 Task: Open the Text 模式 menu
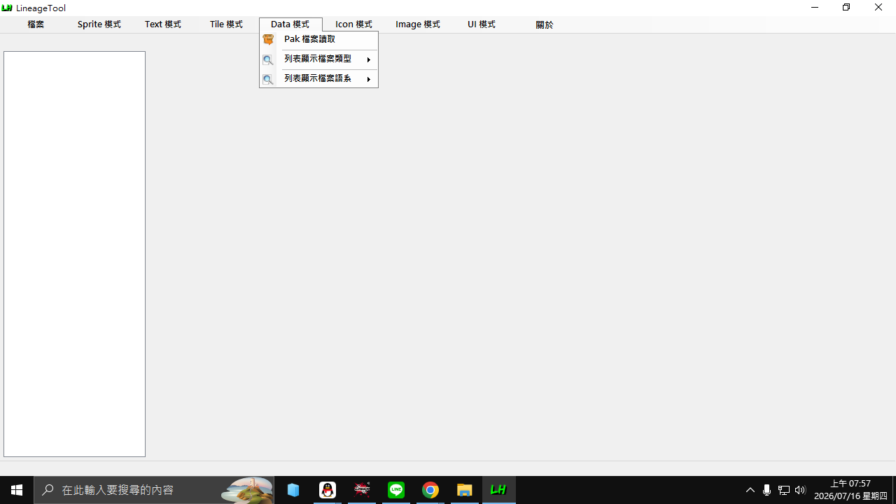coord(163,24)
